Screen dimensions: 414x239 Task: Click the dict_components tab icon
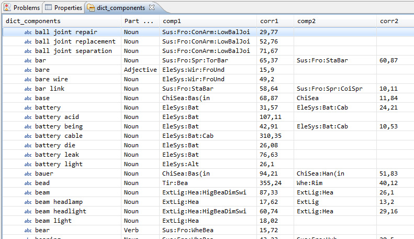click(x=91, y=8)
